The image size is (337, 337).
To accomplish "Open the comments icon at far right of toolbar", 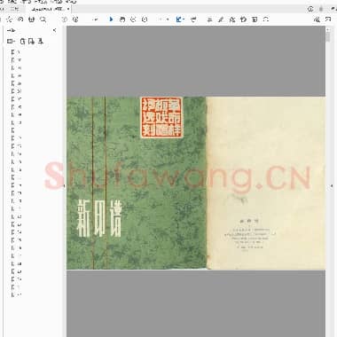I will click(328, 20).
